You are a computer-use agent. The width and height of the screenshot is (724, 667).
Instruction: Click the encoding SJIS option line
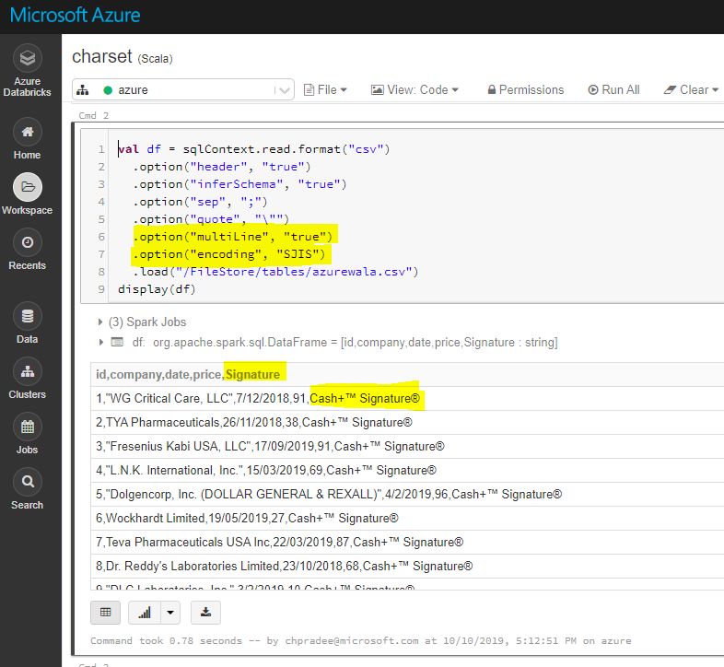(229, 254)
